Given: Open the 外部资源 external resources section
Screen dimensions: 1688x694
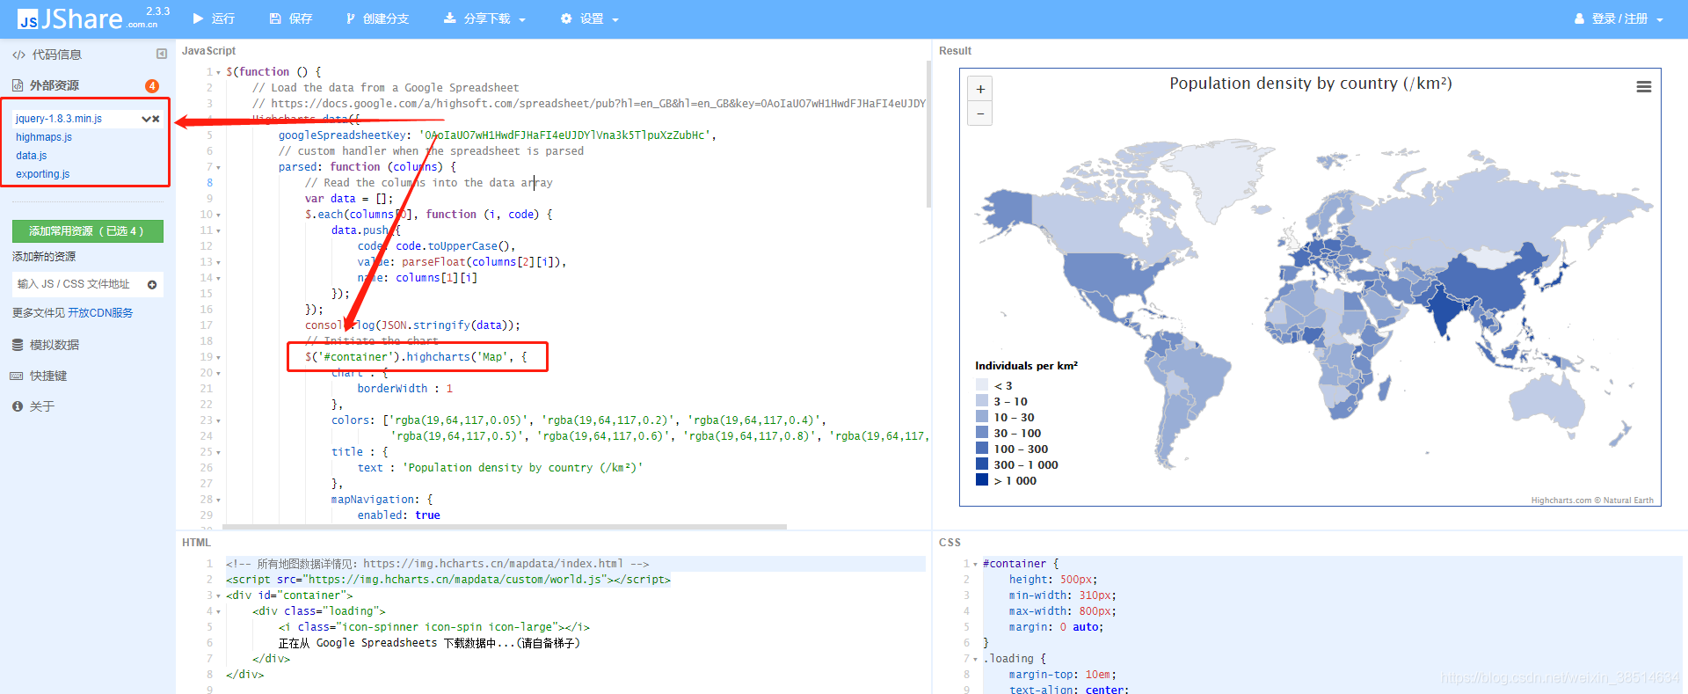Looking at the screenshot, I should click(x=46, y=85).
